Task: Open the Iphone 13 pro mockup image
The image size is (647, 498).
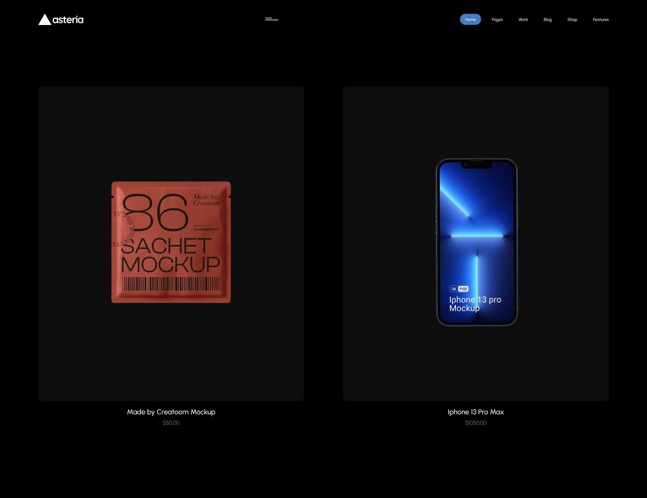Action: pyautogui.click(x=476, y=243)
